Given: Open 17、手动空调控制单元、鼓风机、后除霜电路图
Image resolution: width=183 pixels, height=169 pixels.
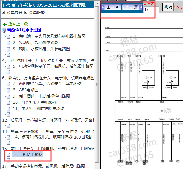Looking at the screenshot, I should 43,166.
